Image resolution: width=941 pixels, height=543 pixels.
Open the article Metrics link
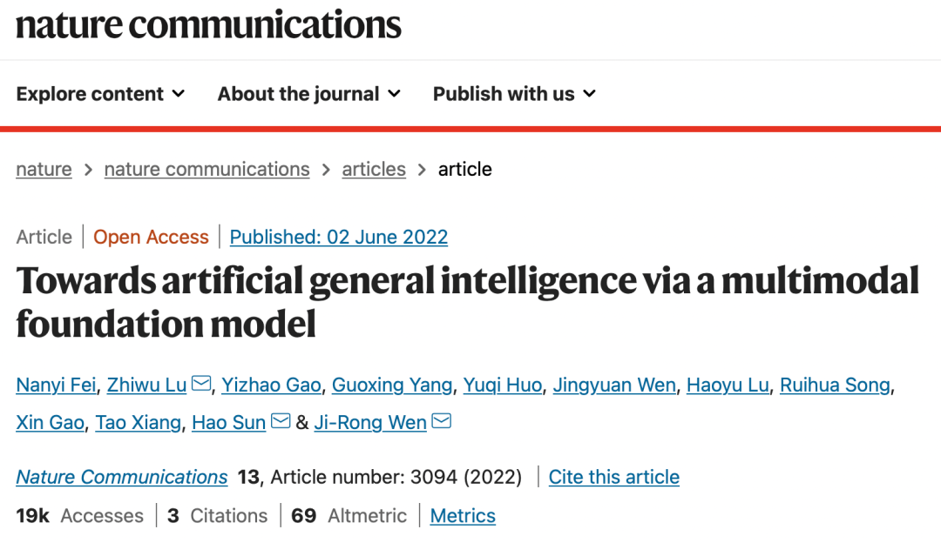click(463, 516)
